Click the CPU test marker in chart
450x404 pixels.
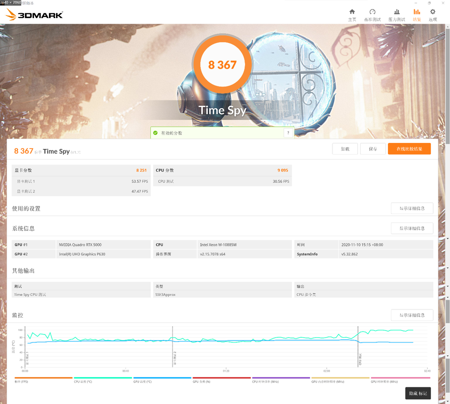(359, 356)
